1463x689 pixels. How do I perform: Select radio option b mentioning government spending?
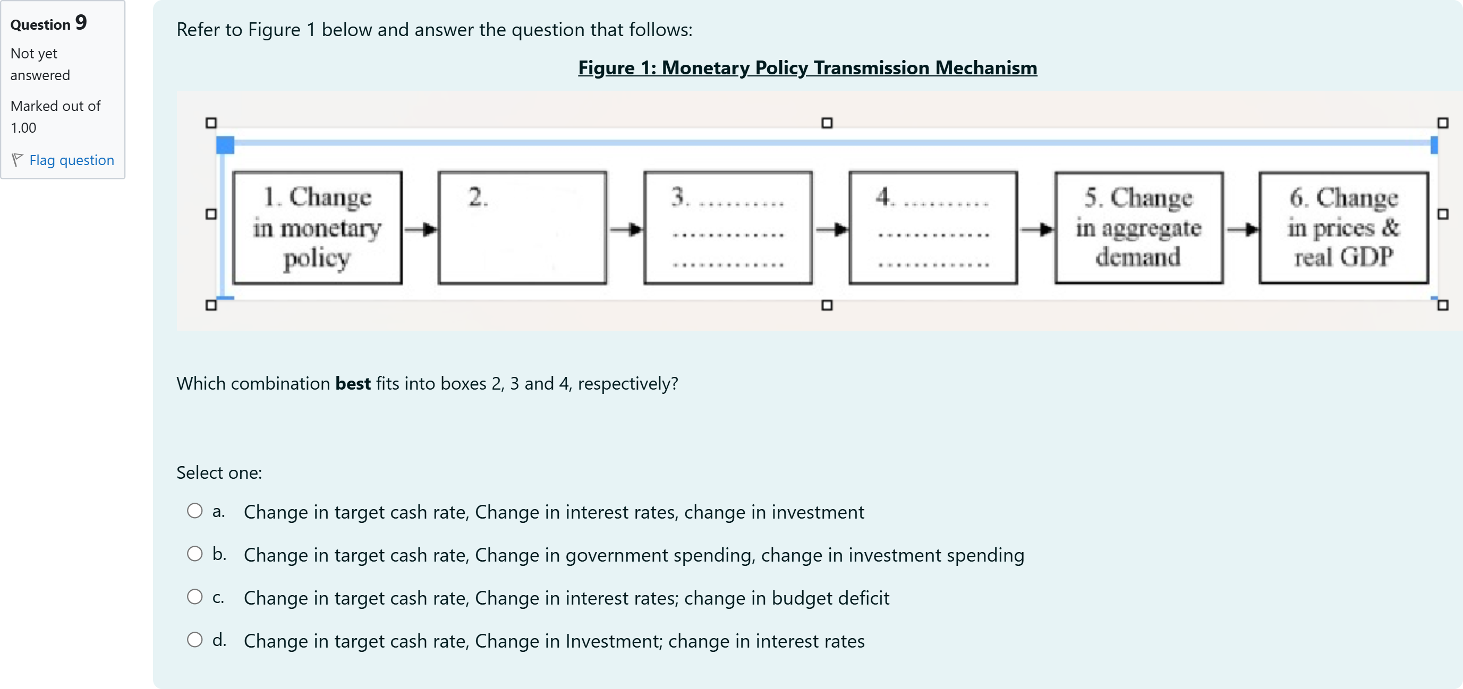195,554
